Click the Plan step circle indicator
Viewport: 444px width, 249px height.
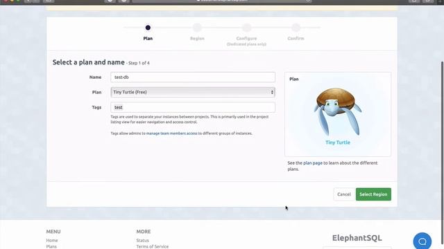coord(148,28)
